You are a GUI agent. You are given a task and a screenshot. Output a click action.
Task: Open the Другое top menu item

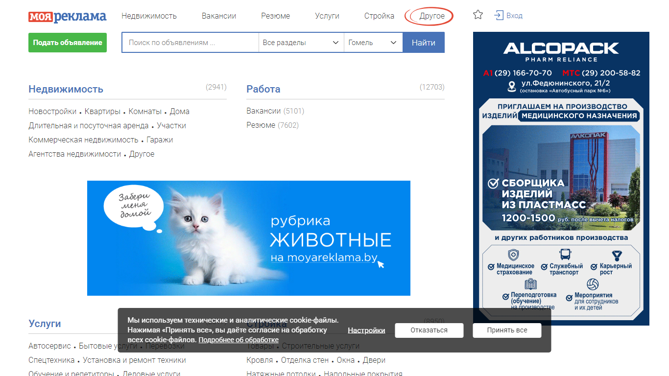[432, 16]
